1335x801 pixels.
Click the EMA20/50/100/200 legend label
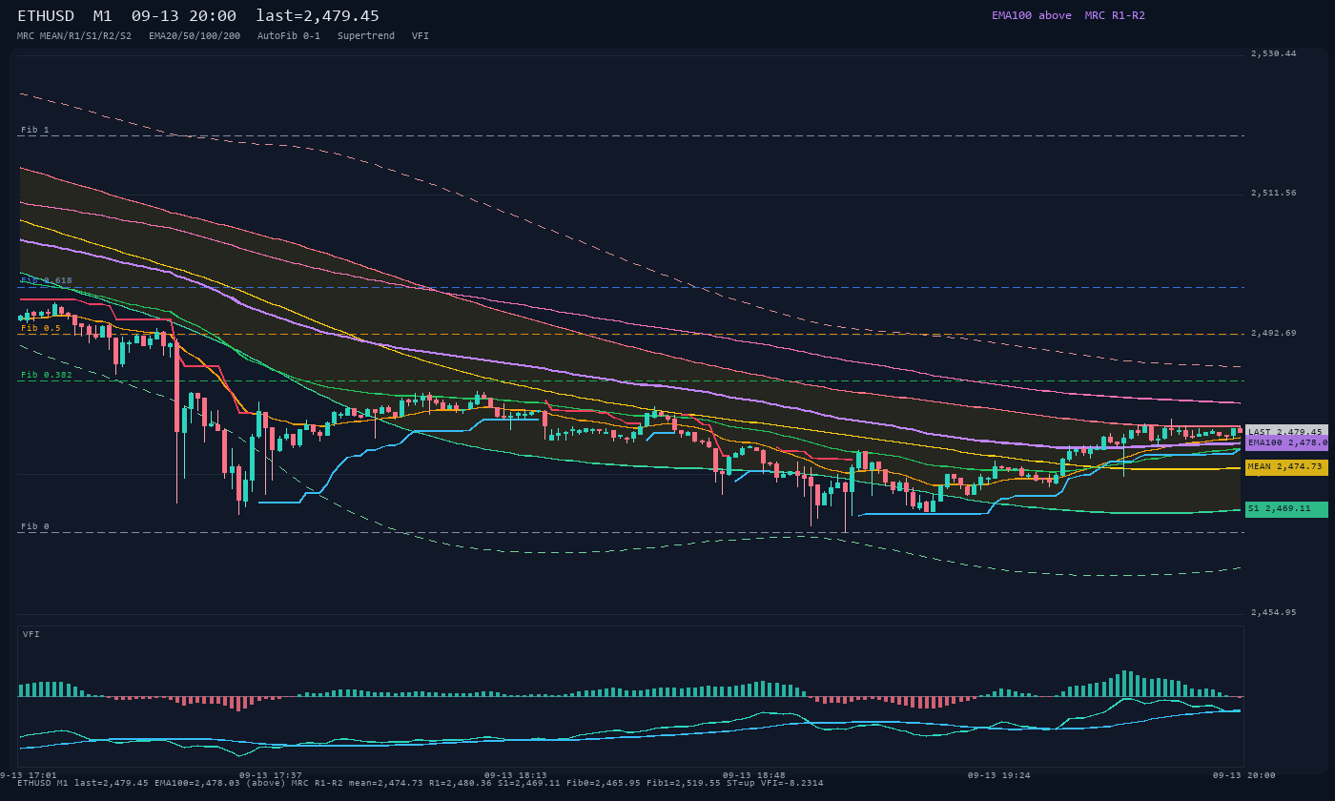click(x=195, y=36)
